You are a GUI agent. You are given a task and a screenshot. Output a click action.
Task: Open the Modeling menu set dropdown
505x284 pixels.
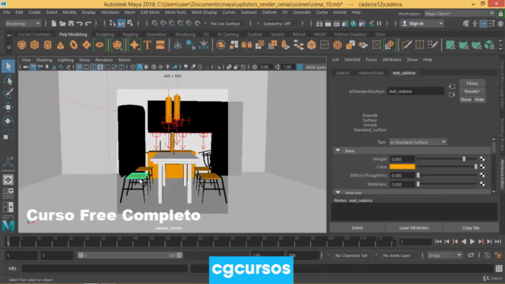(23, 24)
